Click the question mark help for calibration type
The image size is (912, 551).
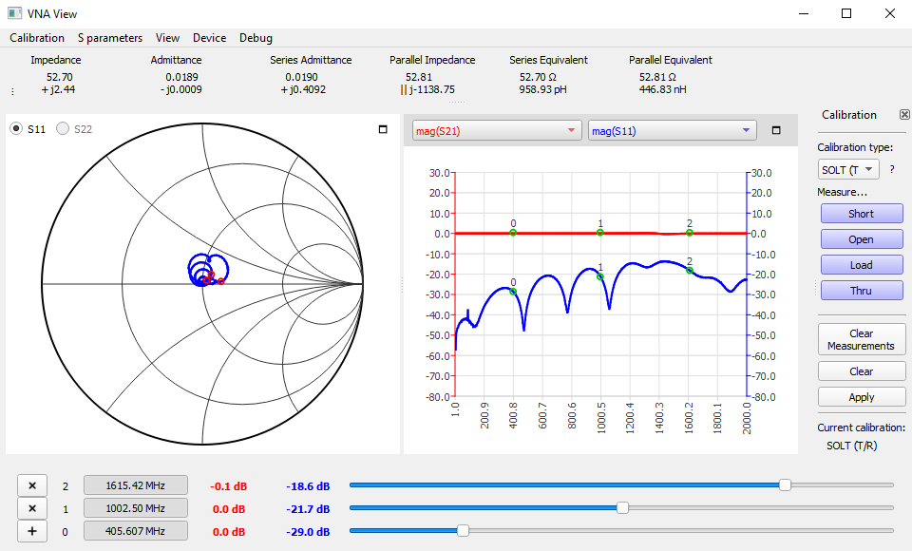pos(892,170)
